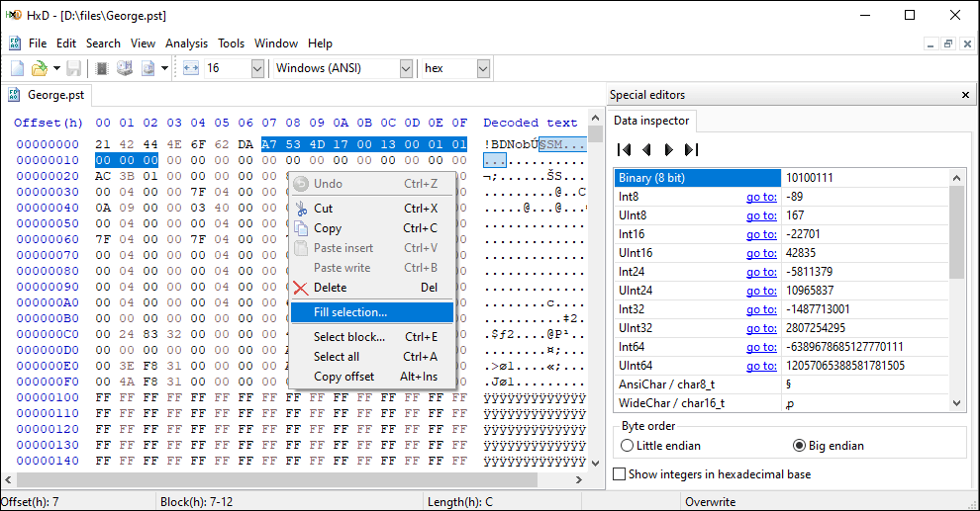
Task: Switch to the George.pst file tab
Action: [47, 95]
